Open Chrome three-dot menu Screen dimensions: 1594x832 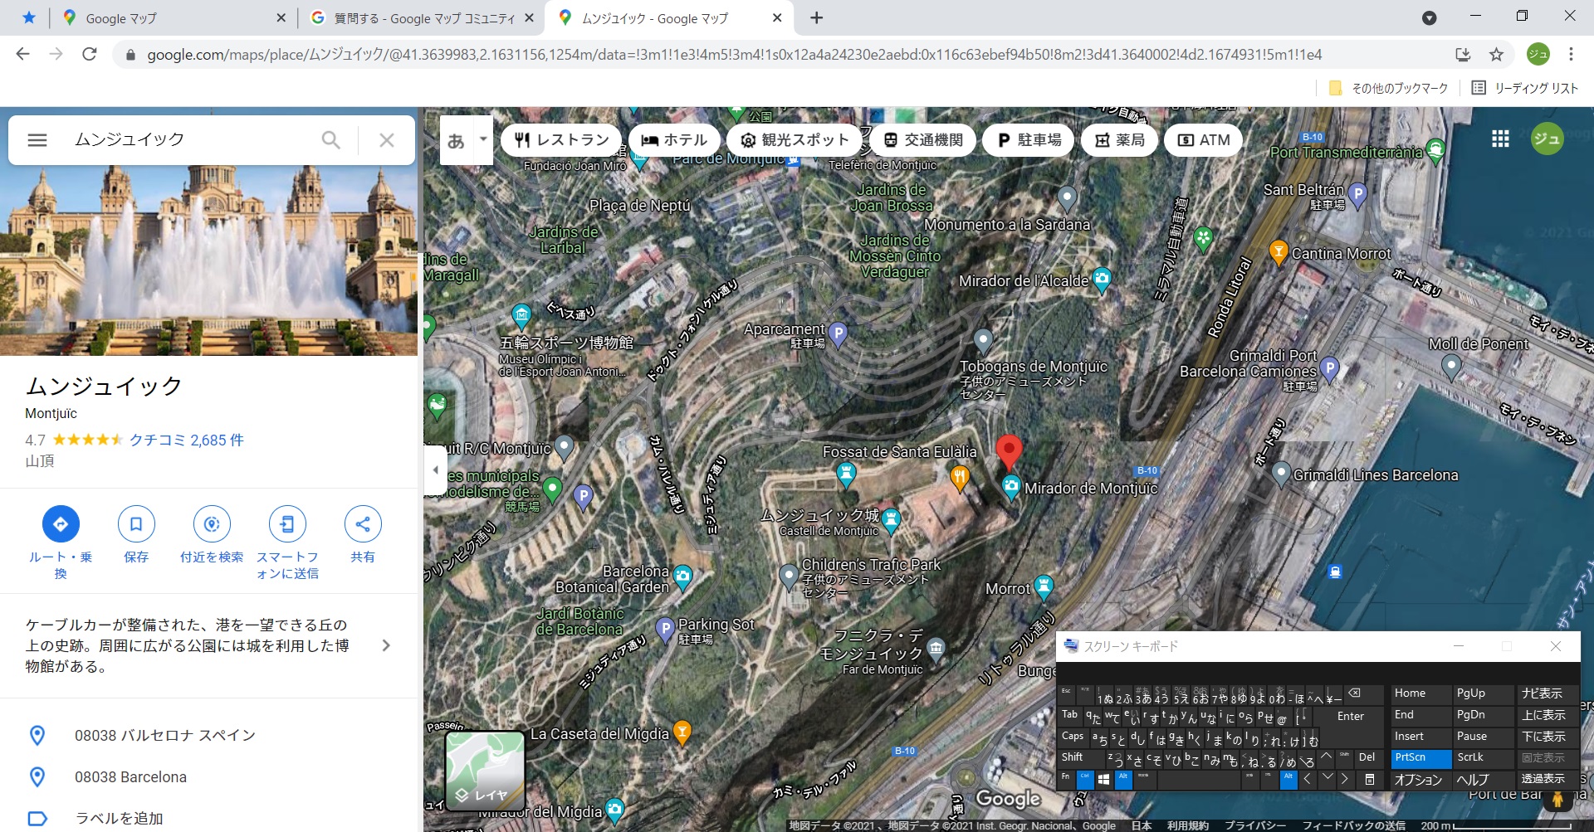[1571, 54]
